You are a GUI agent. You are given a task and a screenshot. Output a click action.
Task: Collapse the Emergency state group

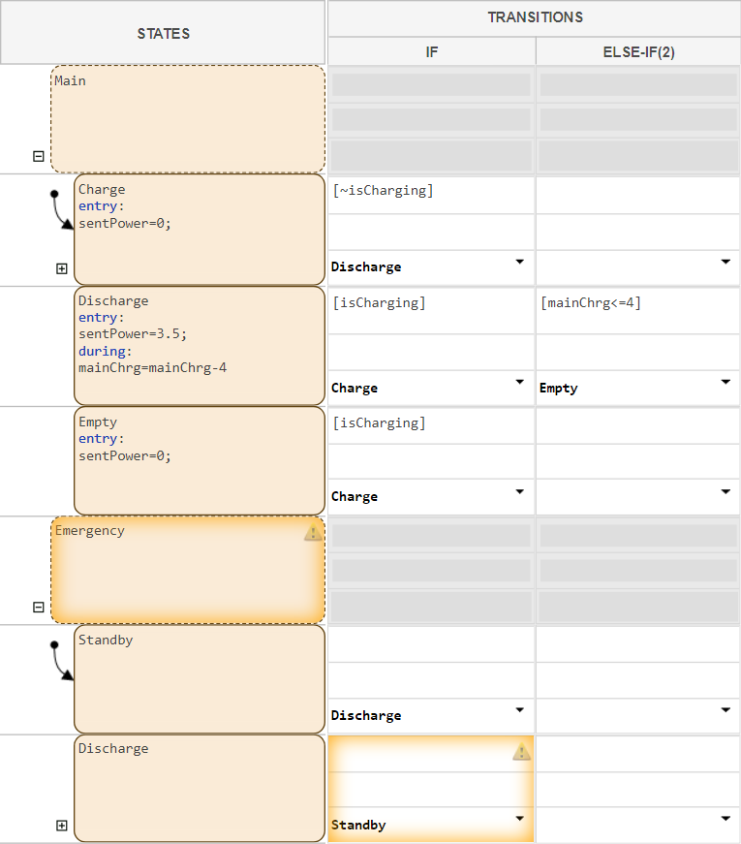pyautogui.click(x=39, y=608)
